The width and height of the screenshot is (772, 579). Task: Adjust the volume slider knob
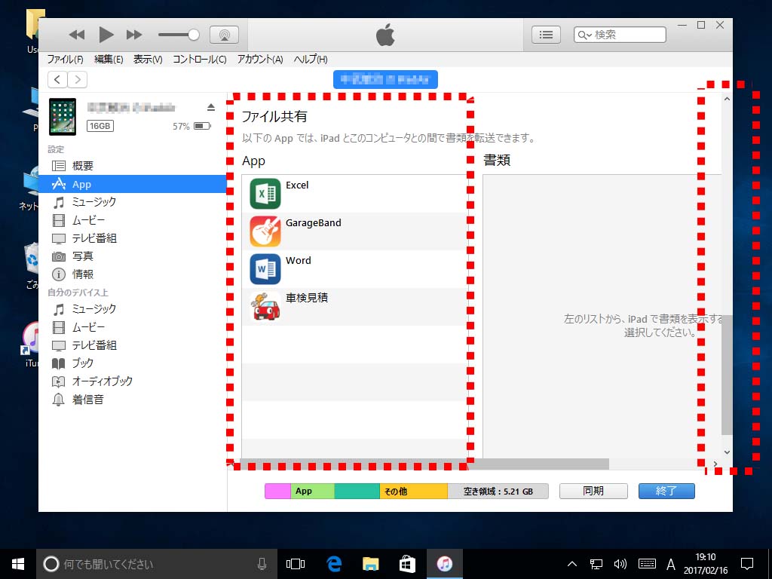(194, 35)
